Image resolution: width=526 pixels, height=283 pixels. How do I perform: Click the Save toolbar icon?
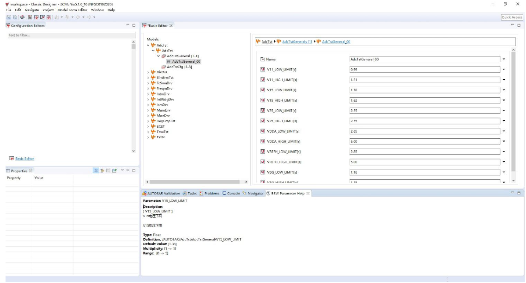pos(9,17)
